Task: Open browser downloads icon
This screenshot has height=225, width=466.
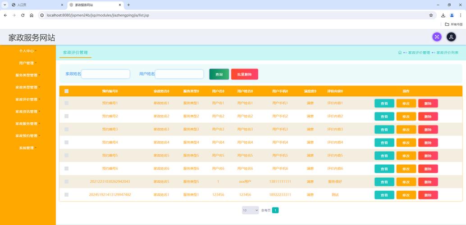Action: [x=443, y=15]
